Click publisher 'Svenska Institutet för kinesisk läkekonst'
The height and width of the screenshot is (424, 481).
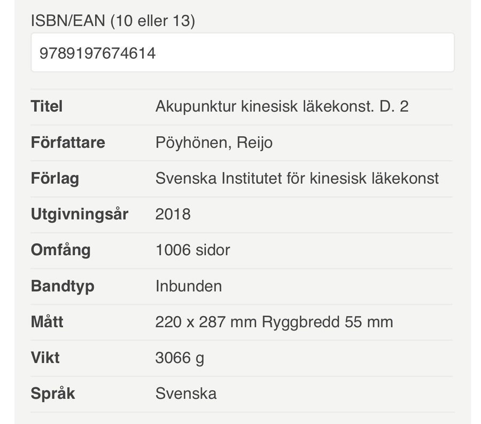297,178
